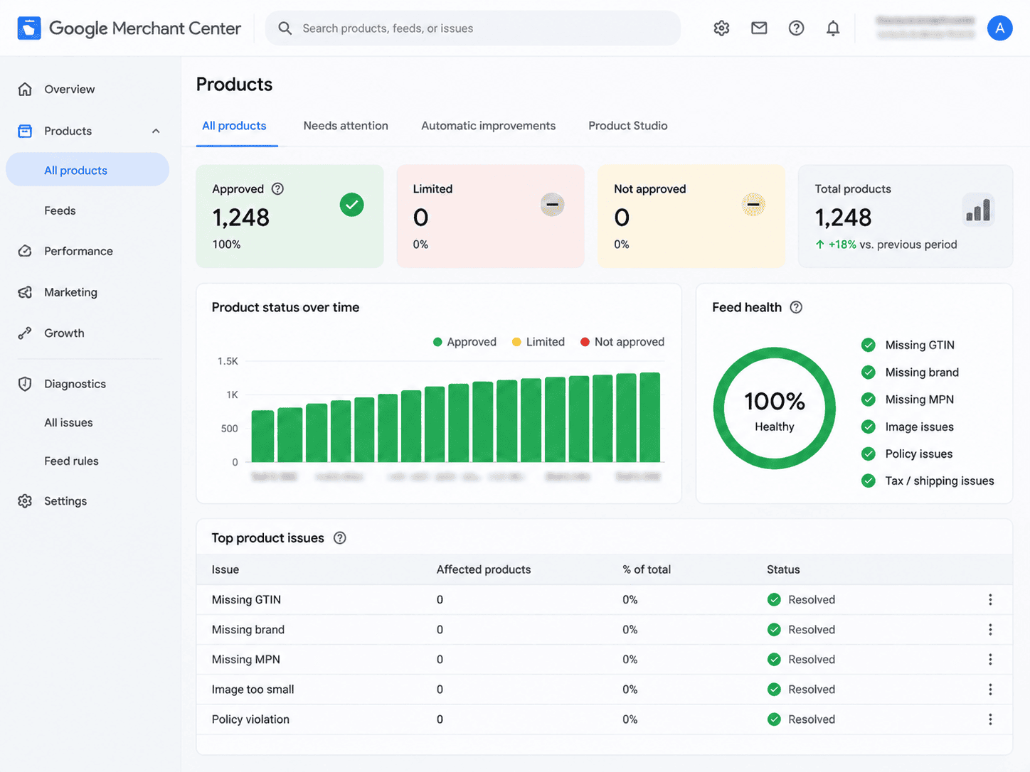Click the Performance gauge icon in sidebar
Image resolution: width=1030 pixels, height=772 pixels.
coord(25,251)
